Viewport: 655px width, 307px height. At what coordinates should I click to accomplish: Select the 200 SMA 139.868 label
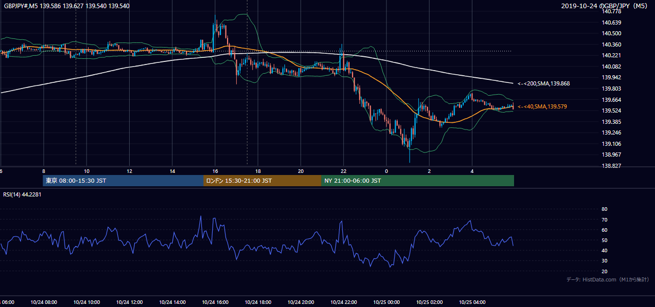click(544, 83)
